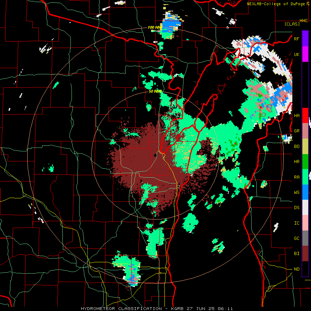The width and height of the screenshot is (311, 311).
Task: Click the WS legend label
Action: 296,192
